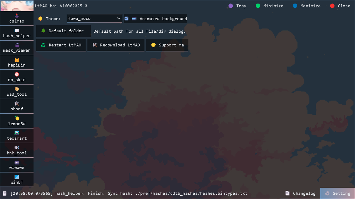Screen dimensions: 355x199
Task: Select the winLT tool
Action: 17,179
